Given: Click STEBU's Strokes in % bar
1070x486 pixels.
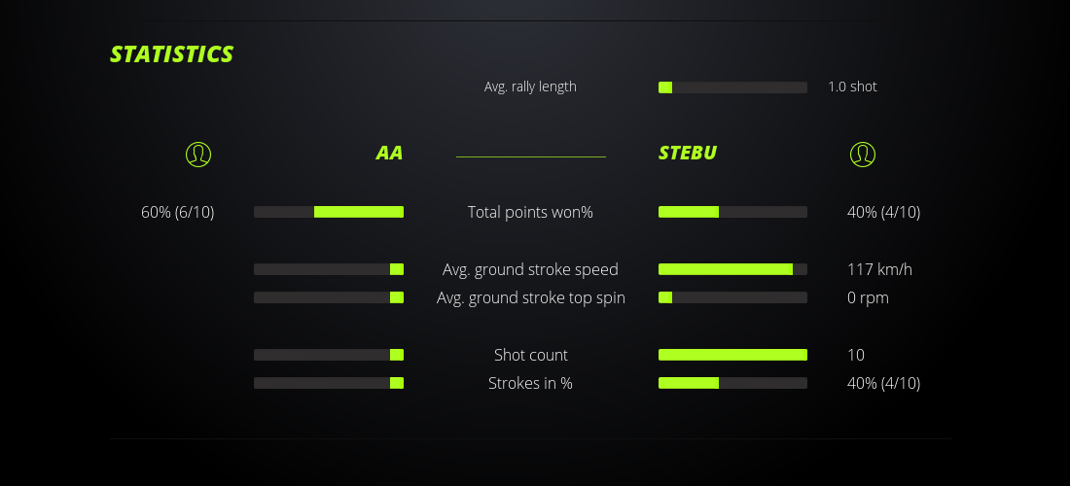Looking at the screenshot, I should [732, 383].
